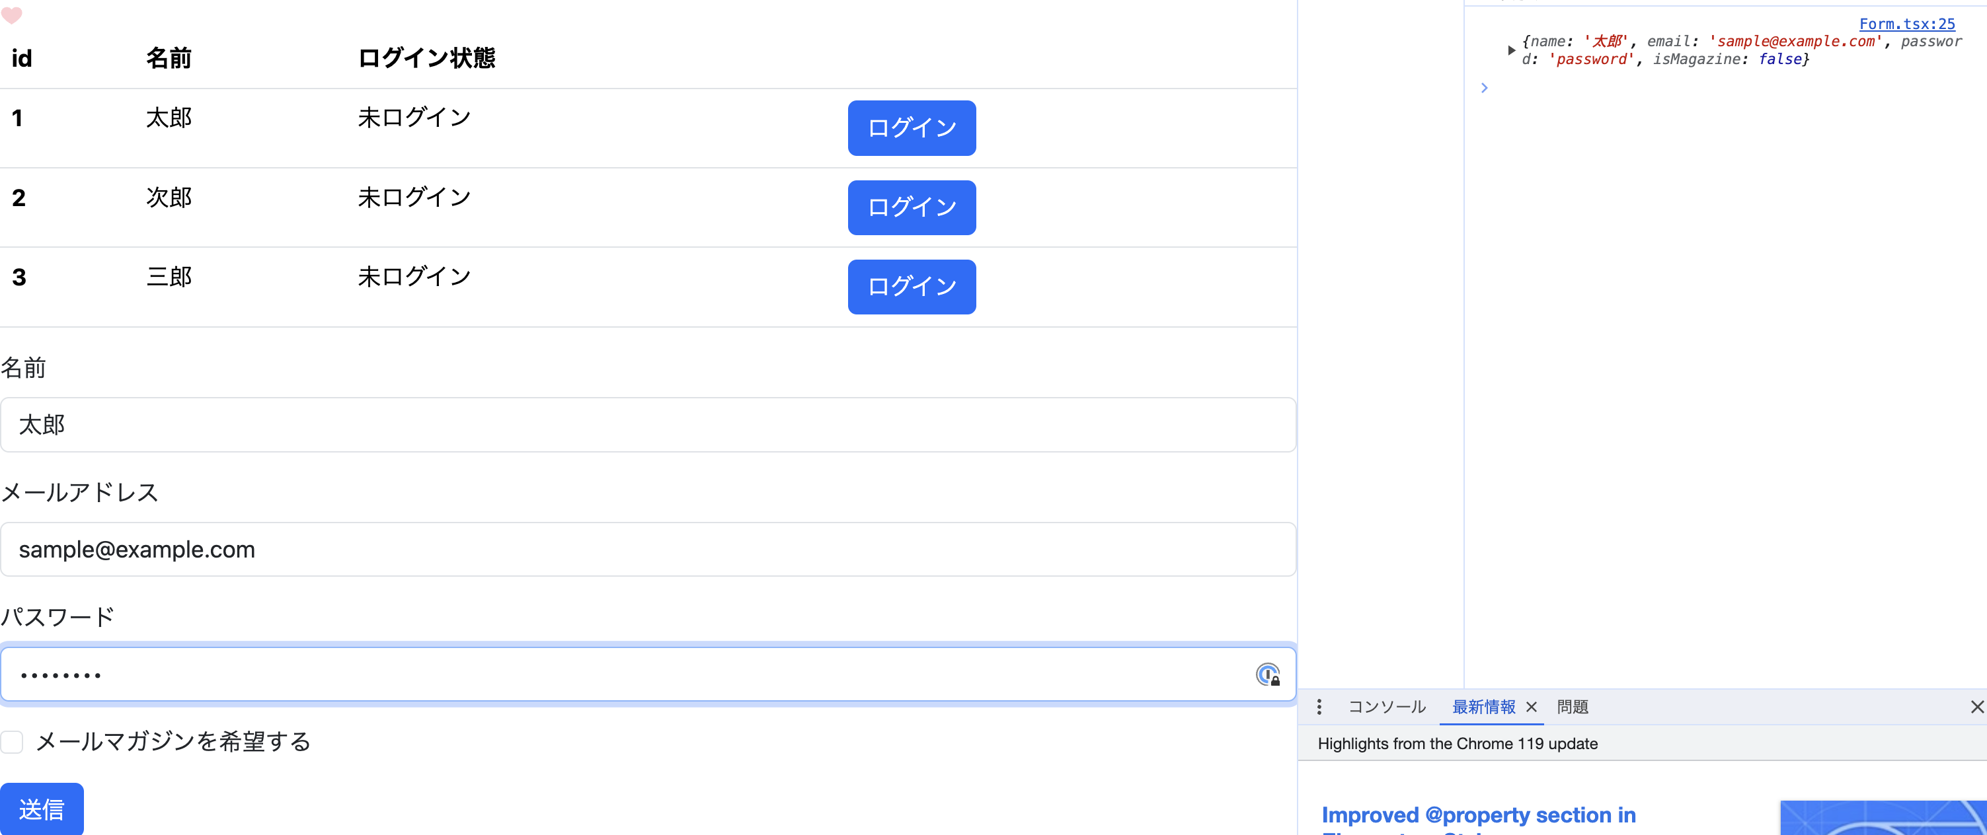
Task: Submit the form with 送信 button
Action: click(x=42, y=809)
